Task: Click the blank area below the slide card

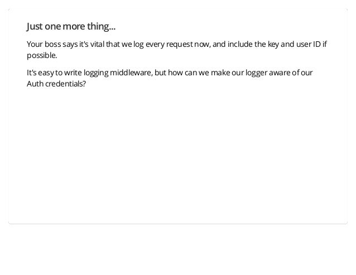Action: coord(178,249)
